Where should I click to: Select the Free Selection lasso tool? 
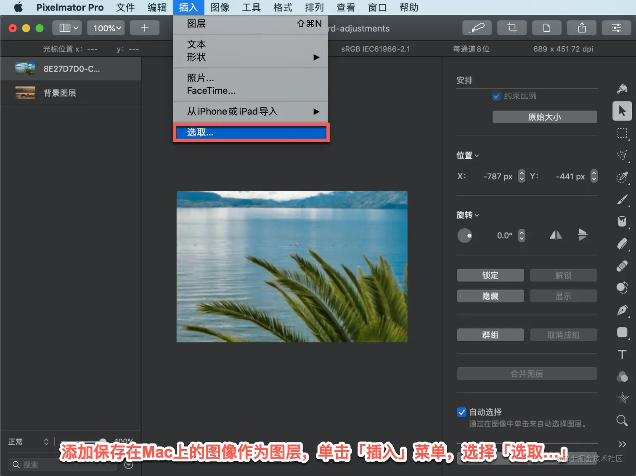(622, 155)
